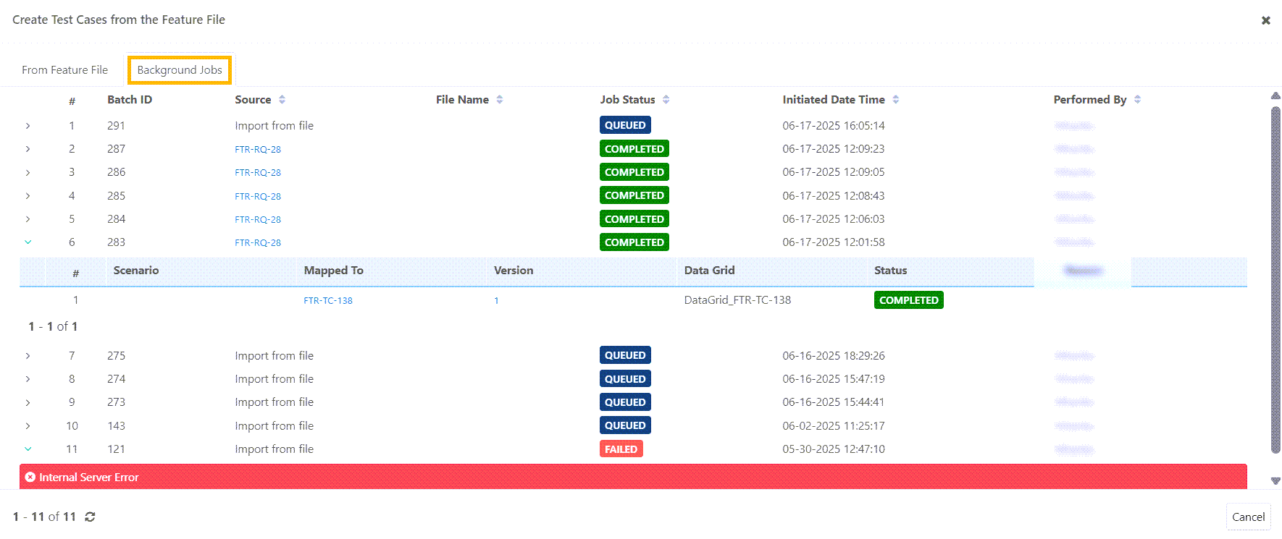Open version 1 link of FTR-TC-138

(x=496, y=300)
